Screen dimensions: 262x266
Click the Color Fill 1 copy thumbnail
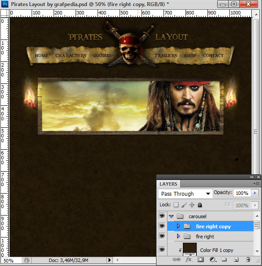point(189,249)
